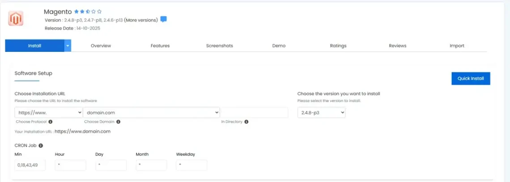Go to the Ratings tab

(x=338, y=46)
